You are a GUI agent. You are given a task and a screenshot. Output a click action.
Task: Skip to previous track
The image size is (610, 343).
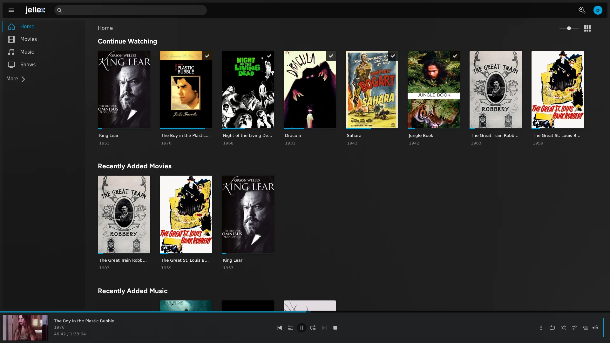(279, 328)
